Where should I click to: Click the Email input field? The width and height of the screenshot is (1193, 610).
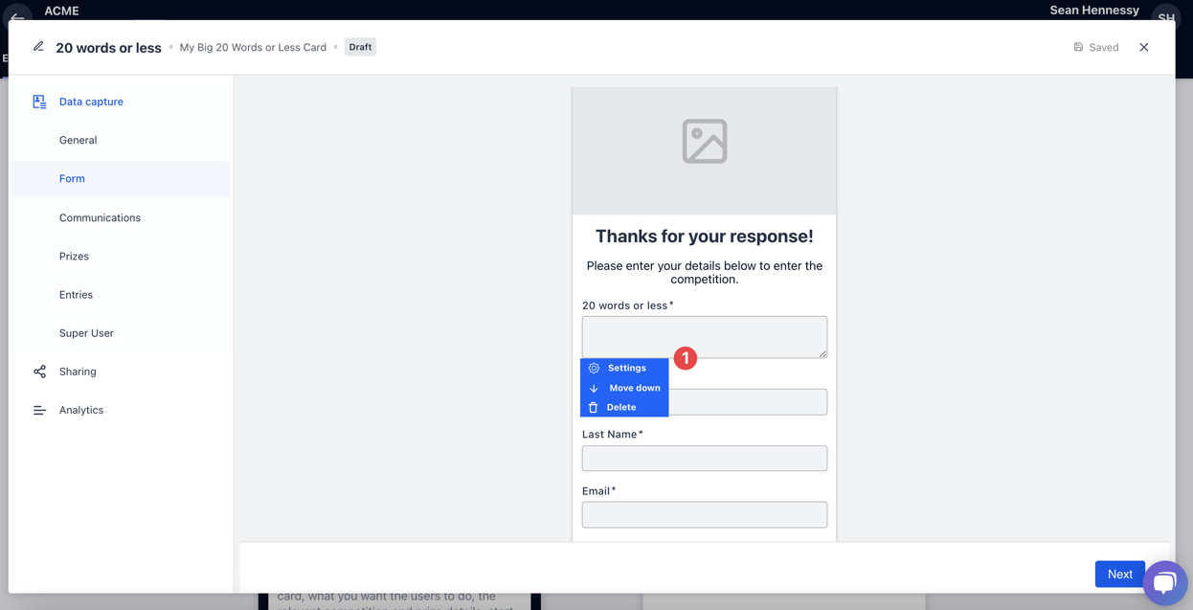tap(704, 514)
